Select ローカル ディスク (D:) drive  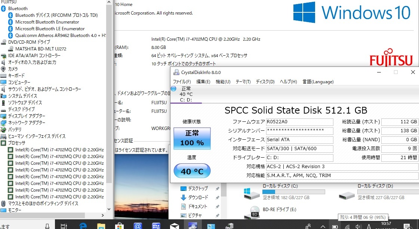(378, 193)
